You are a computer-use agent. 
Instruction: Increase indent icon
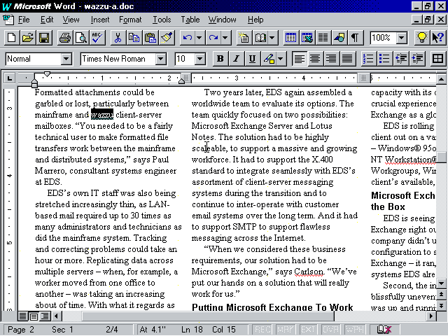417,59
